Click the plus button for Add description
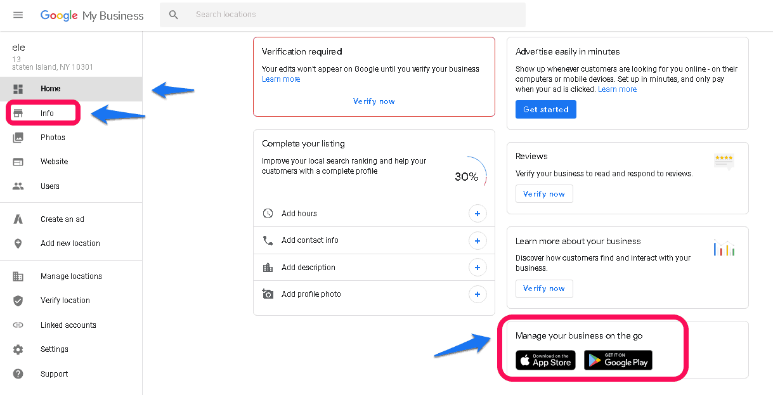 coord(477,268)
